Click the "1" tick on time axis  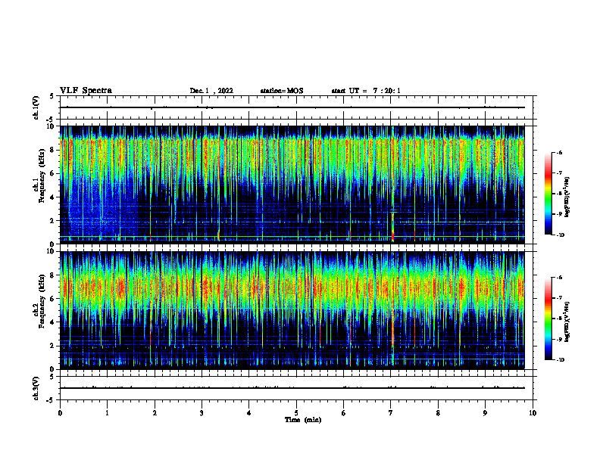pyautogui.click(x=107, y=413)
